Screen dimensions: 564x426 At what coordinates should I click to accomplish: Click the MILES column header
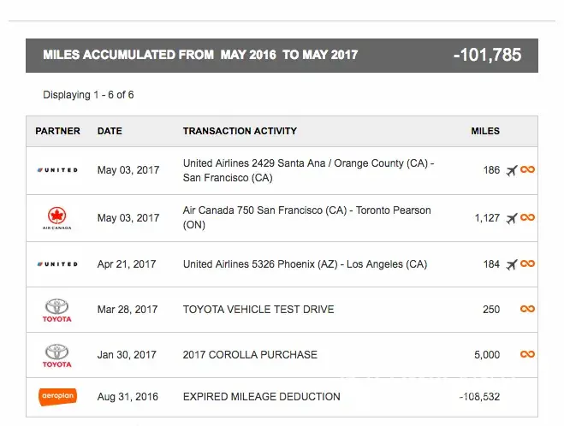pos(485,131)
